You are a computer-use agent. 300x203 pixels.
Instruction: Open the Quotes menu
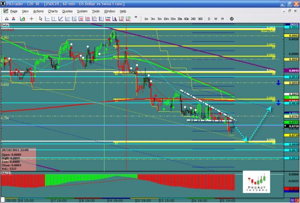pos(66,11)
